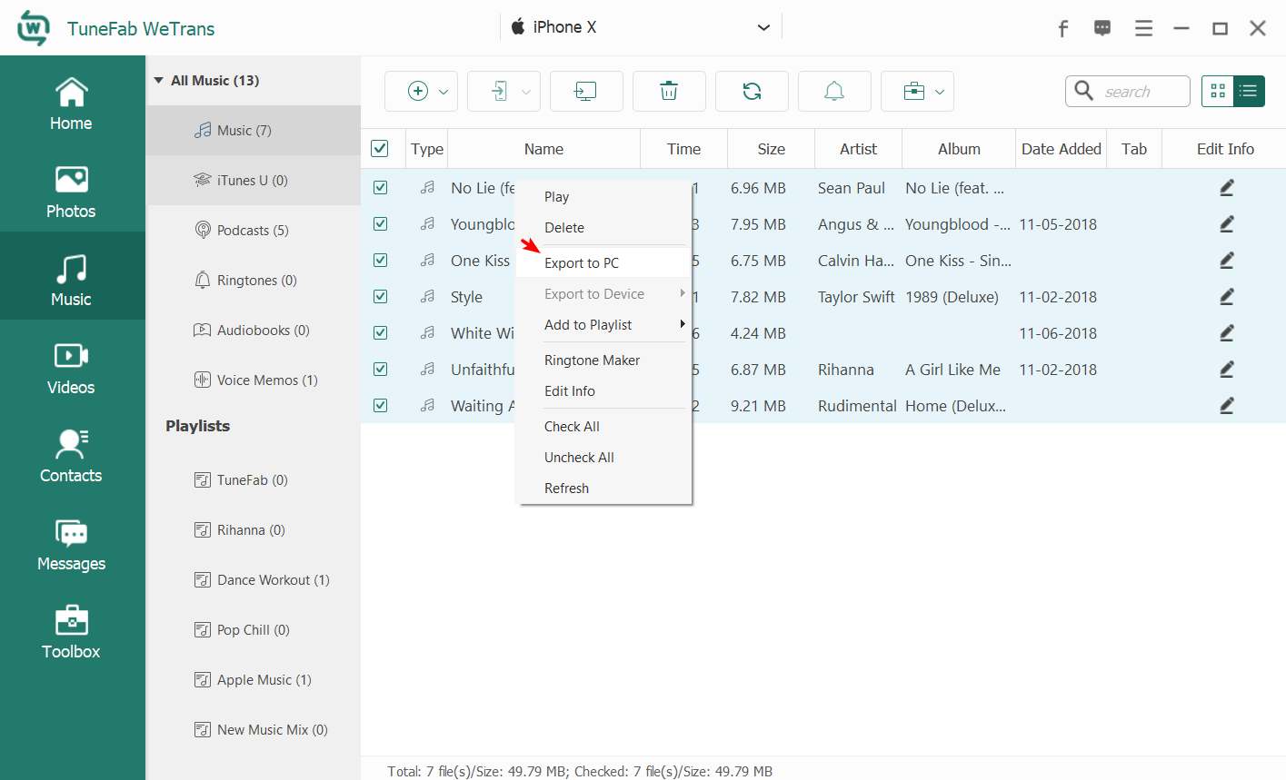Open the Toolbox section
The width and height of the screenshot is (1286, 780).
pyautogui.click(x=71, y=633)
